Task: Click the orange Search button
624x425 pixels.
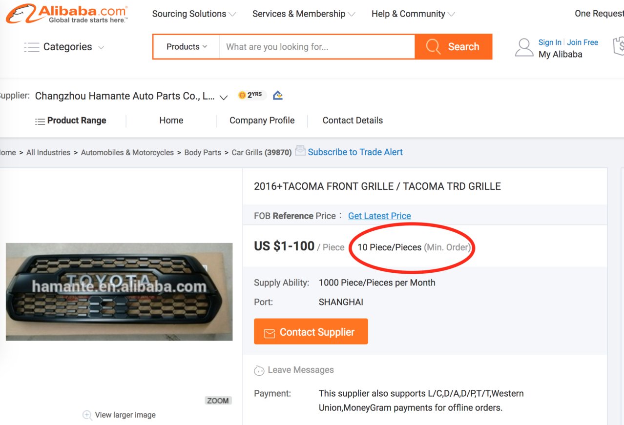Action: click(x=453, y=47)
